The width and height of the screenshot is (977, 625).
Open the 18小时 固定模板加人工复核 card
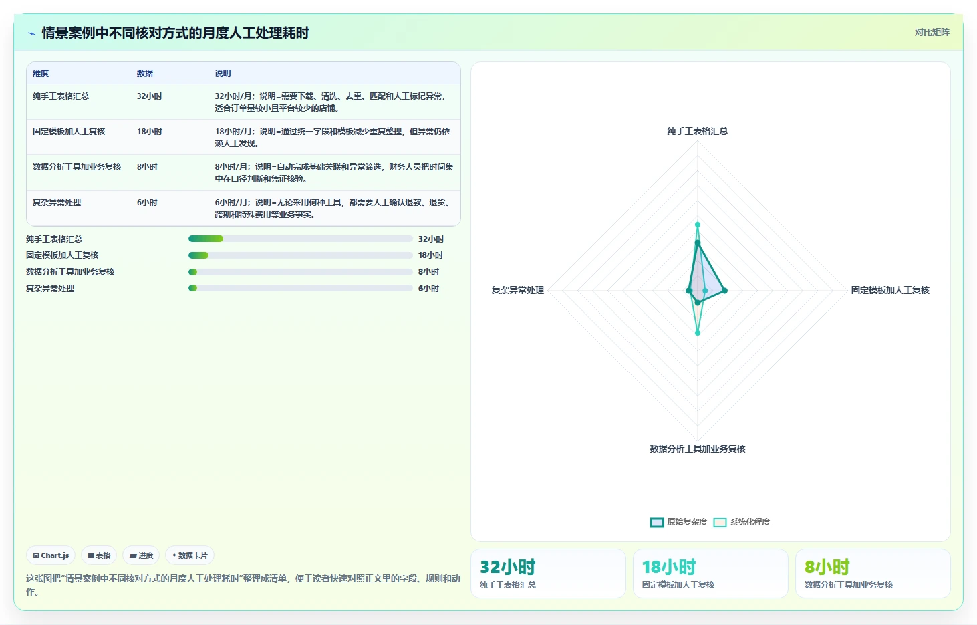710,574
